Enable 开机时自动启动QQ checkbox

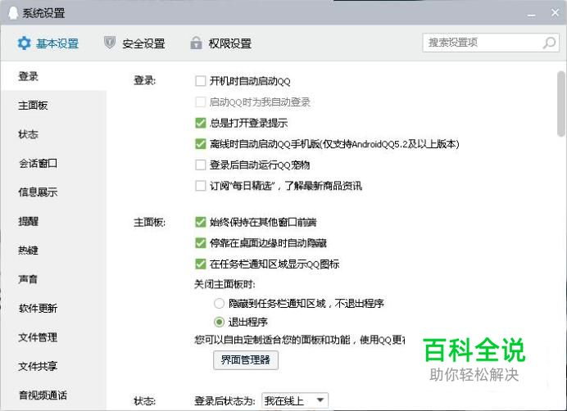(x=200, y=81)
